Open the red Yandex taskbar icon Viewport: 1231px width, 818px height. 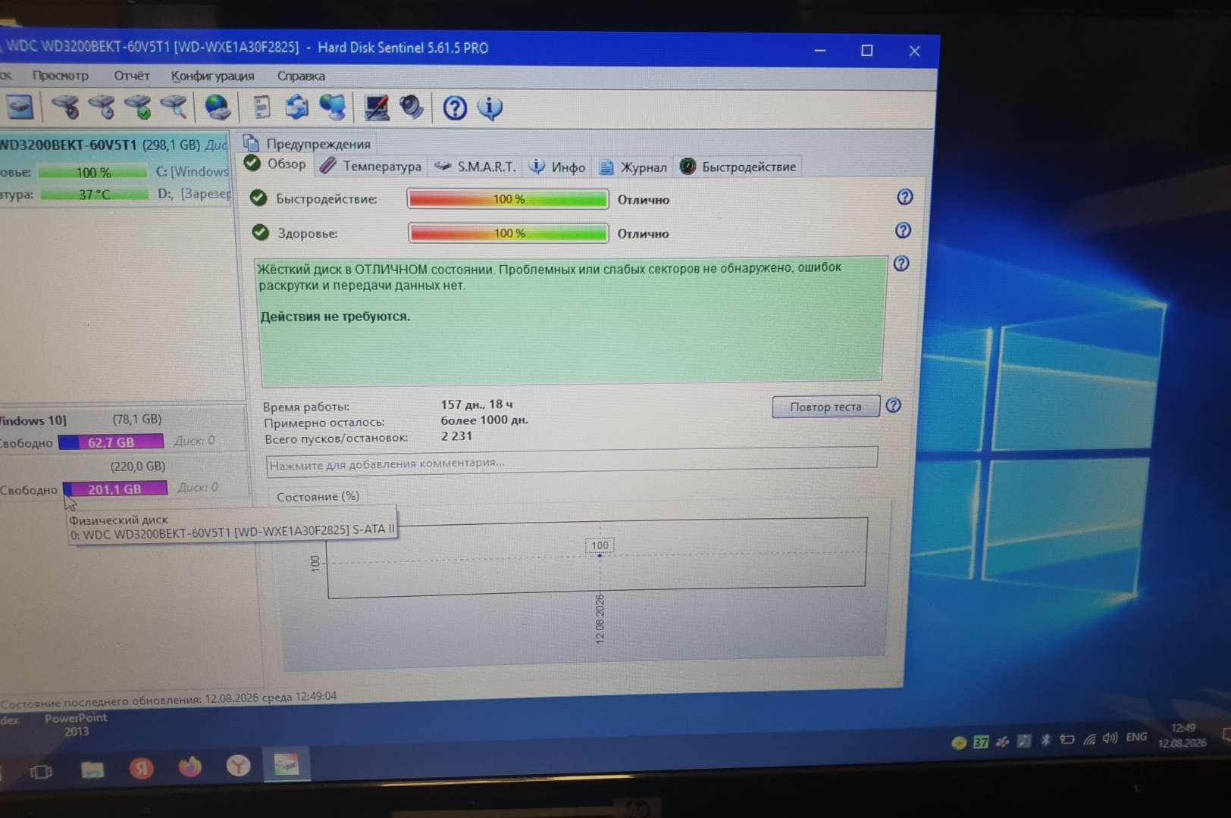[141, 769]
